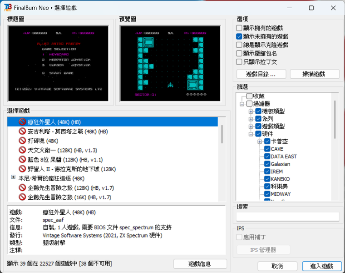Expand the 機板類型 tree node
This screenshot has height=273, width=345.
tap(251, 111)
